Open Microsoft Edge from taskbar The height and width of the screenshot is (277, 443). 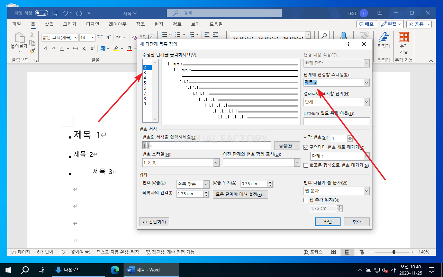pyautogui.click(x=115, y=270)
